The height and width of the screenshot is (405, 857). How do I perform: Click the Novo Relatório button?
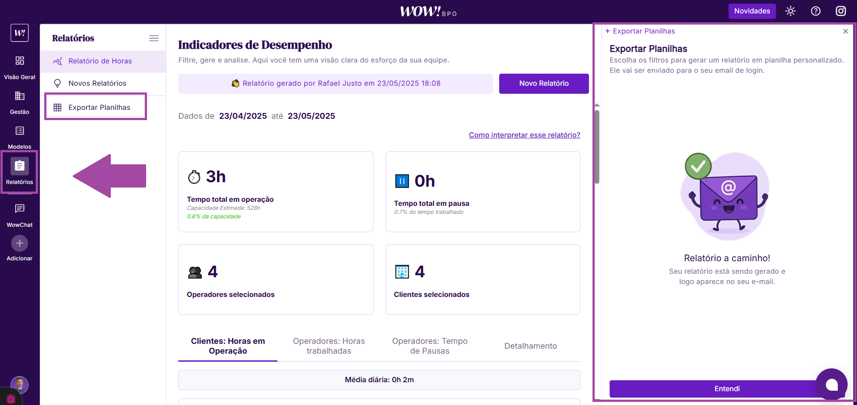click(543, 84)
